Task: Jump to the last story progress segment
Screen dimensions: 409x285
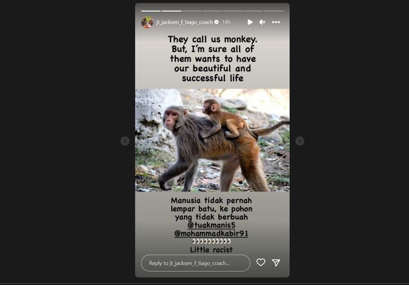Action: coord(273,11)
